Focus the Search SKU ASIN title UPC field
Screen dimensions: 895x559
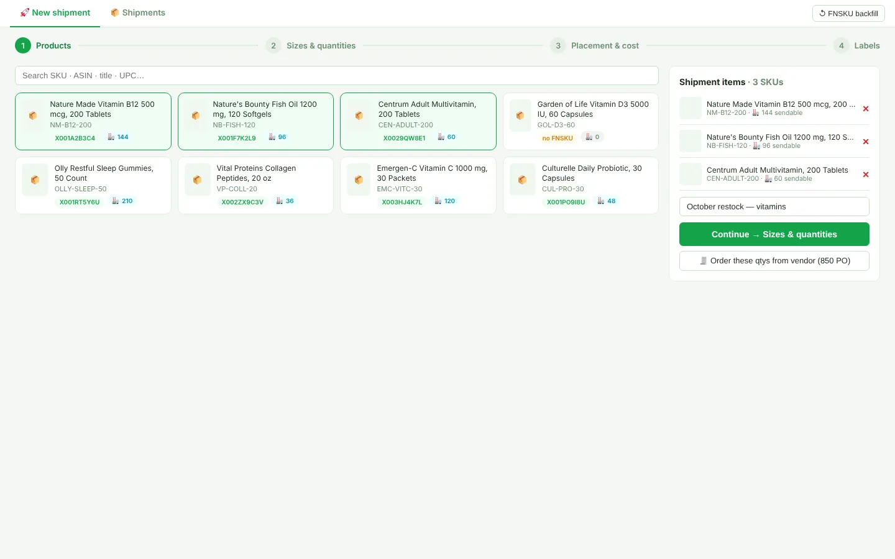click(337, 76)
